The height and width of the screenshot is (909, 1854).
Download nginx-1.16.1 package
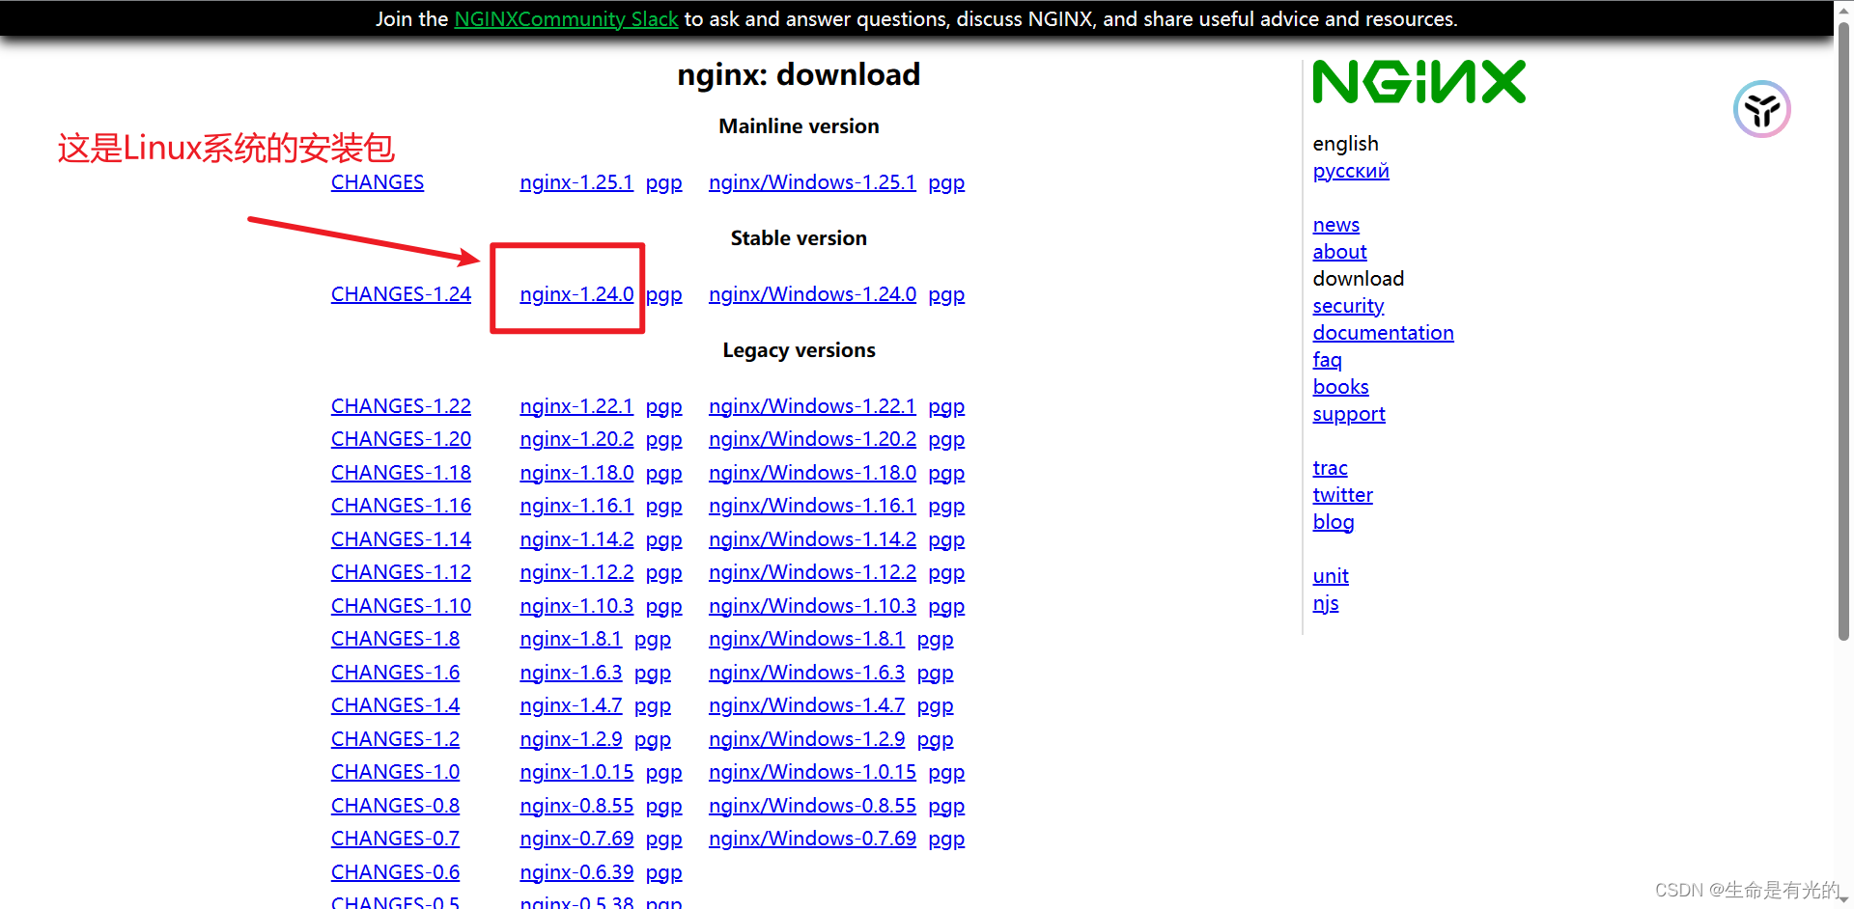coord(576,506)
